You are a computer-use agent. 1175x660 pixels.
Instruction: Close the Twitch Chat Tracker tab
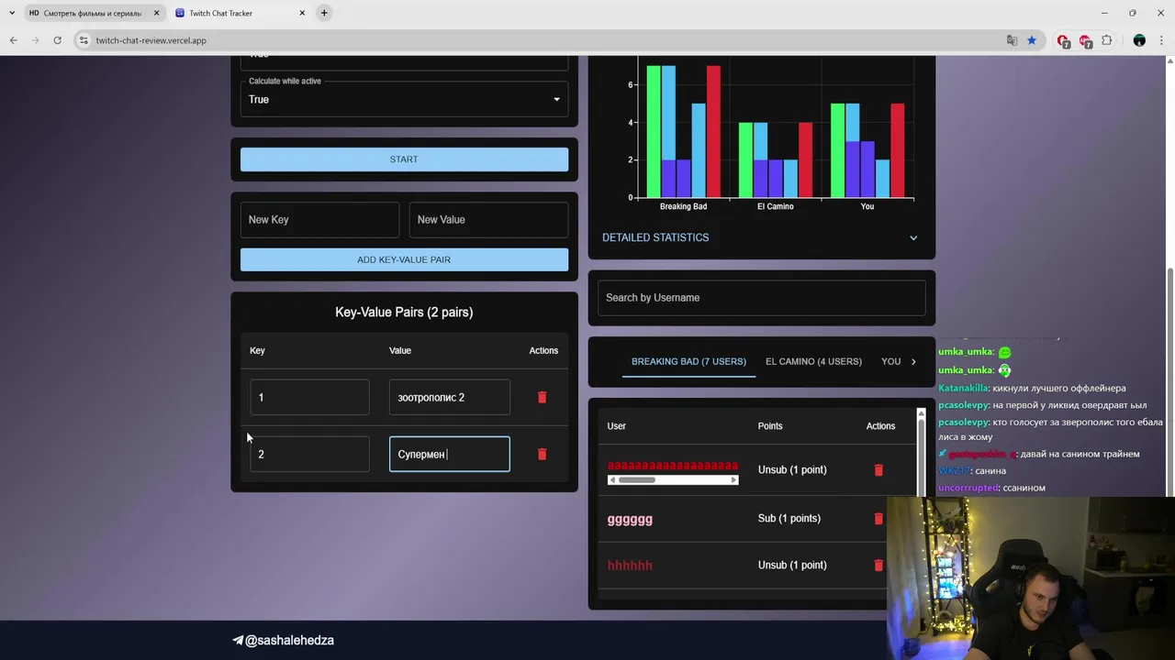[303, 13]
